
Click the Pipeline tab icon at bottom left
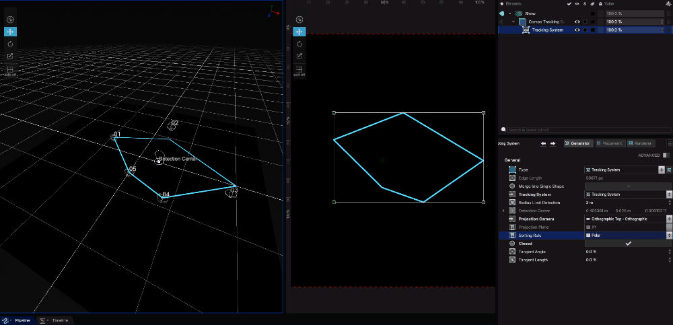tap(5, 321)
